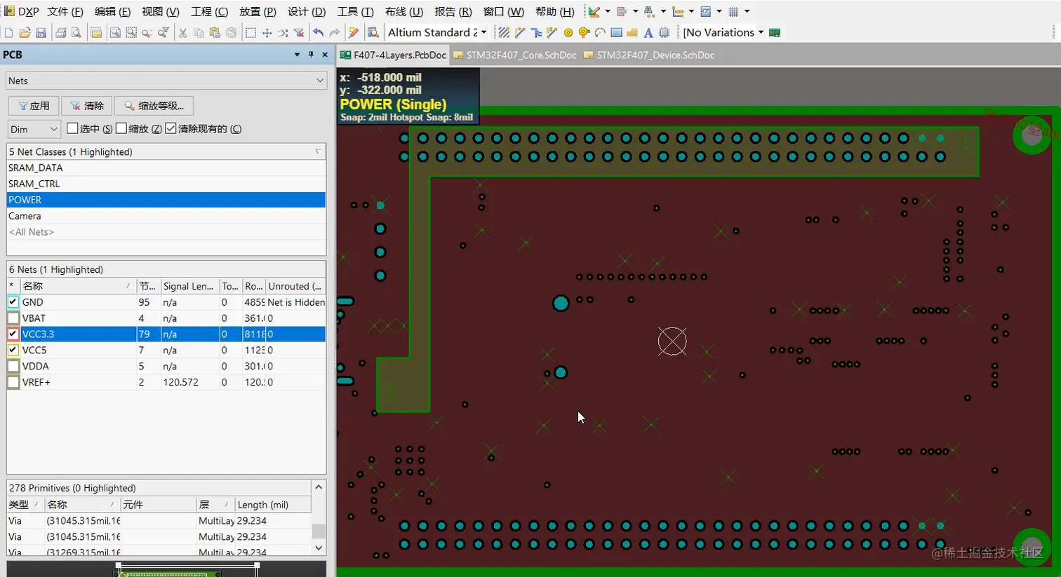
Task: Select the SRAM_DATA net class
Action: click(36, 168)
